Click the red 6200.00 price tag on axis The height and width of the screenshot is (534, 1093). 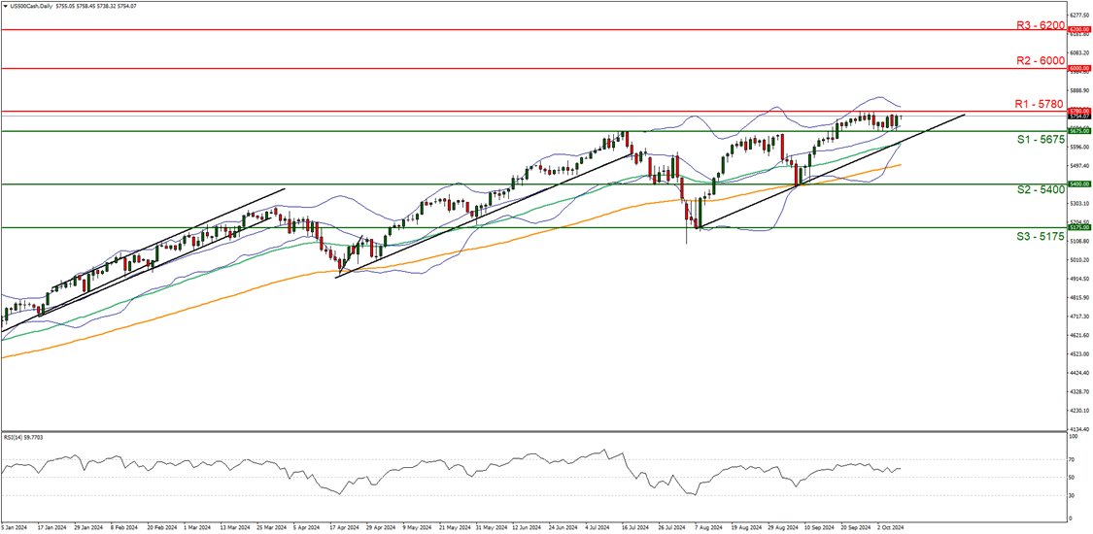tap(1079, 30)
